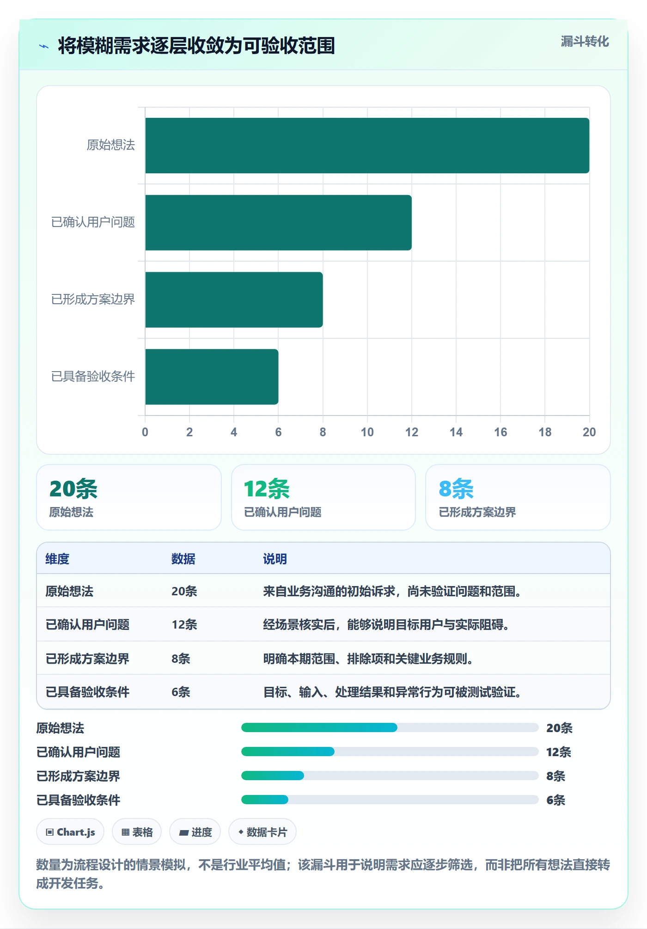Click the 已形成方案边界 bar in the chart
This screenshot has height=929, width=647.
[x=234, y=300]
